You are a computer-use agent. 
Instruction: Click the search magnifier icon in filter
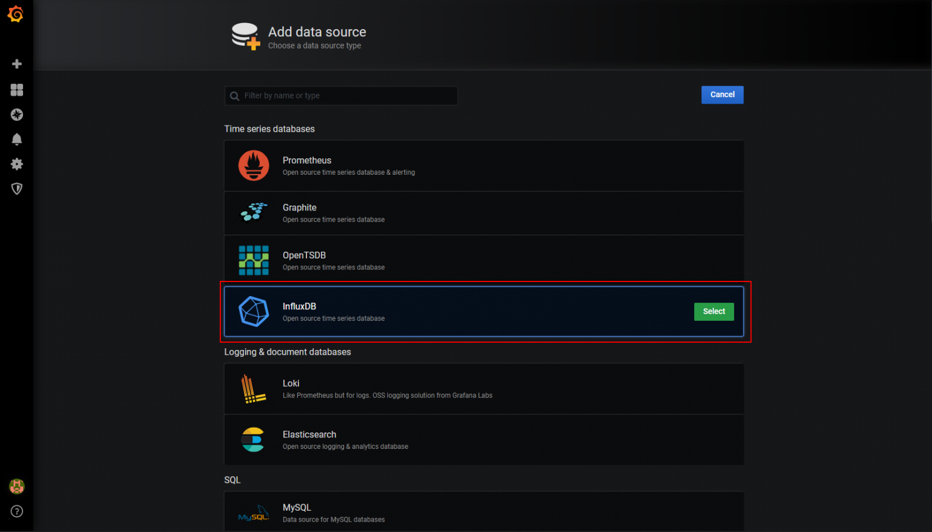click(x=235, y=96)
